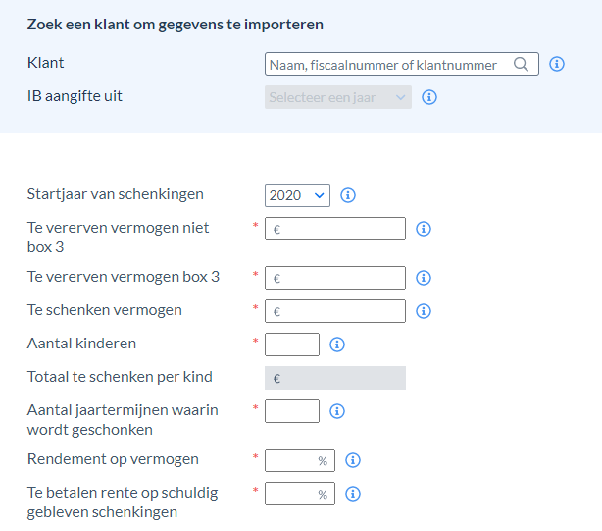
Task: Expand the Startjaar 2020 dropdown
Action: (297, 195)
